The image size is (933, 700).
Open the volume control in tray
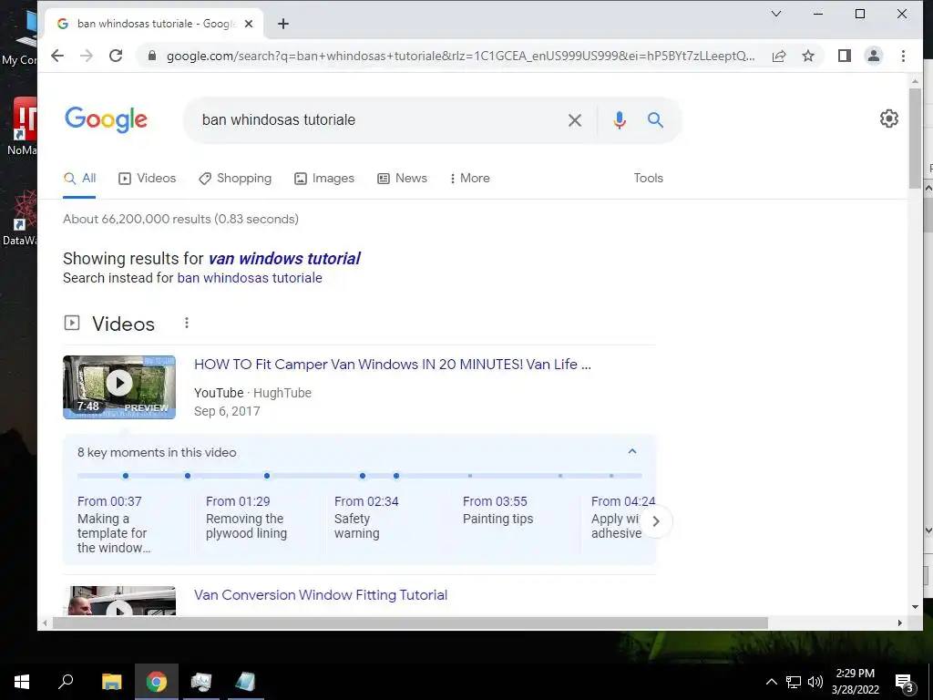(x=815, y=682)
